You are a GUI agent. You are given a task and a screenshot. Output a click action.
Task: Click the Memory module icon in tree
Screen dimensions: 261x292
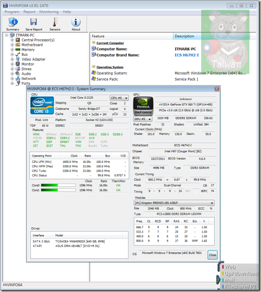click(18, 49)
